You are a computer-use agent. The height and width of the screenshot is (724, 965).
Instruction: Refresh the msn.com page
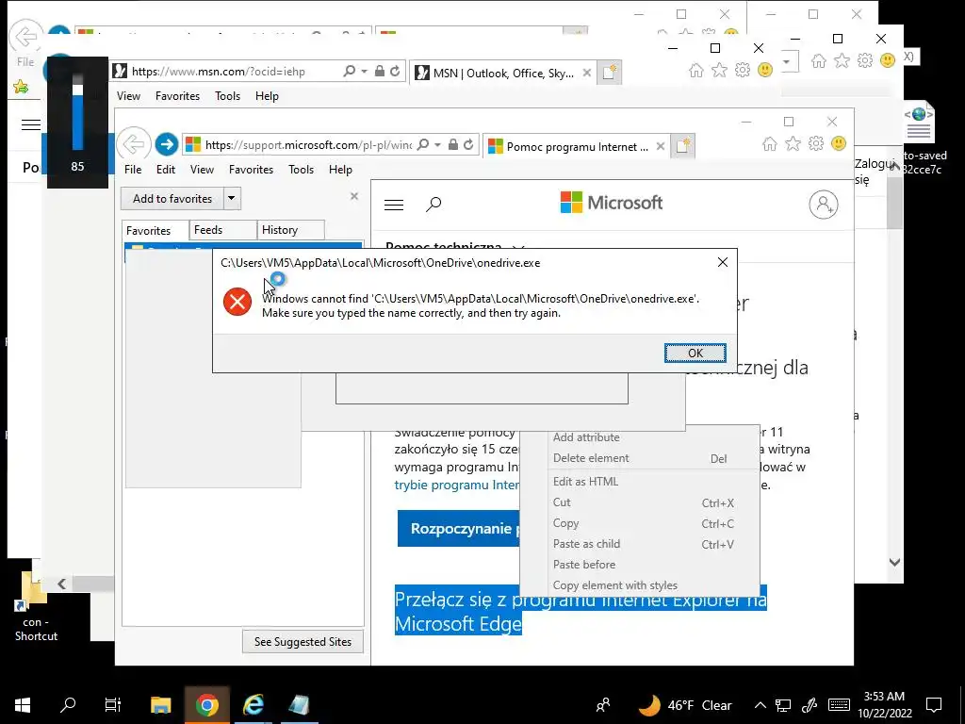pos(395,72)
